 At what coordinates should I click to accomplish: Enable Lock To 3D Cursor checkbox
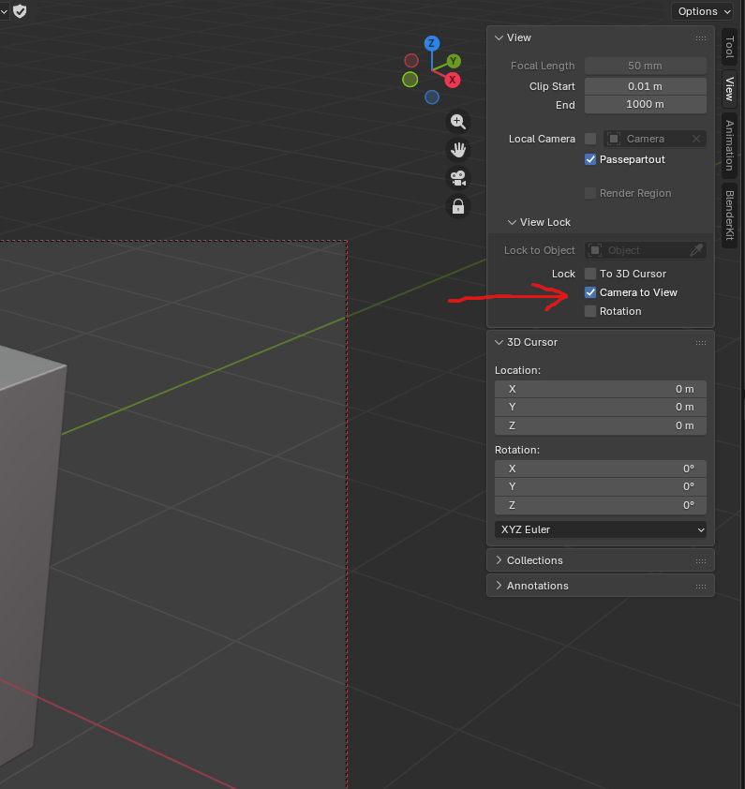tap(590, 274)
